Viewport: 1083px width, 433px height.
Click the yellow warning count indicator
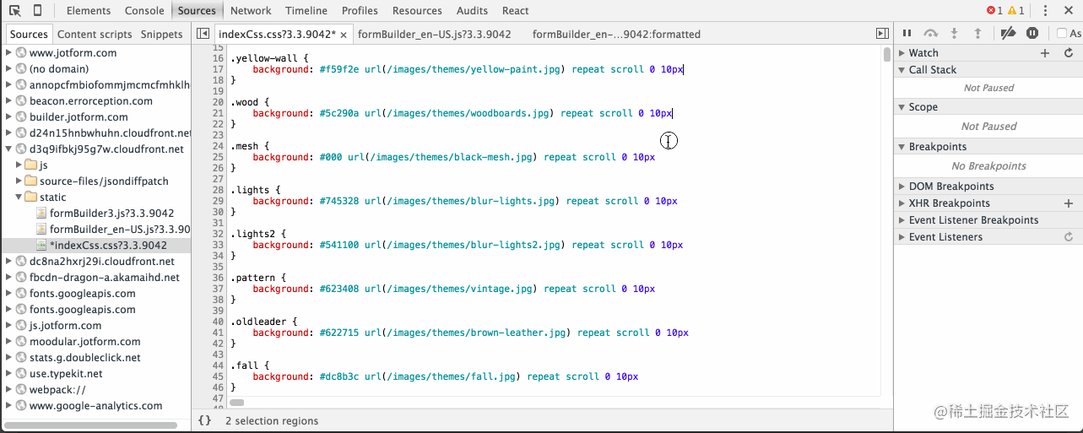click(1015, 11)
